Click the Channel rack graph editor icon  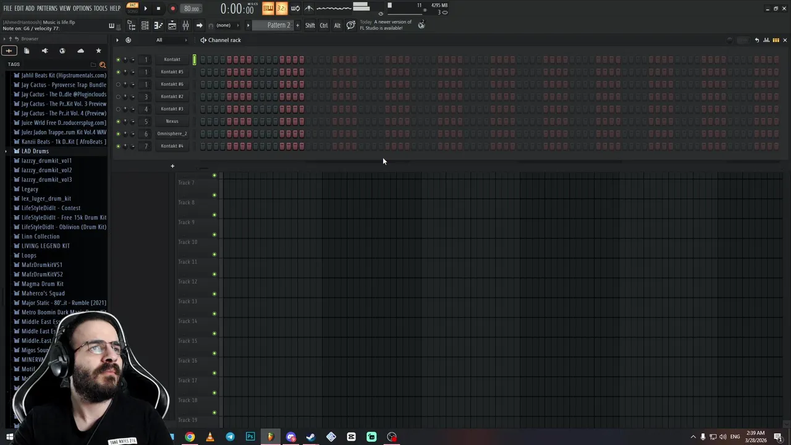[x=766, y=40]
